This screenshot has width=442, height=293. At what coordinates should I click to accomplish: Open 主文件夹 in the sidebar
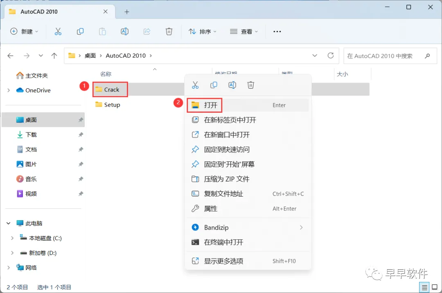(32, 76)
